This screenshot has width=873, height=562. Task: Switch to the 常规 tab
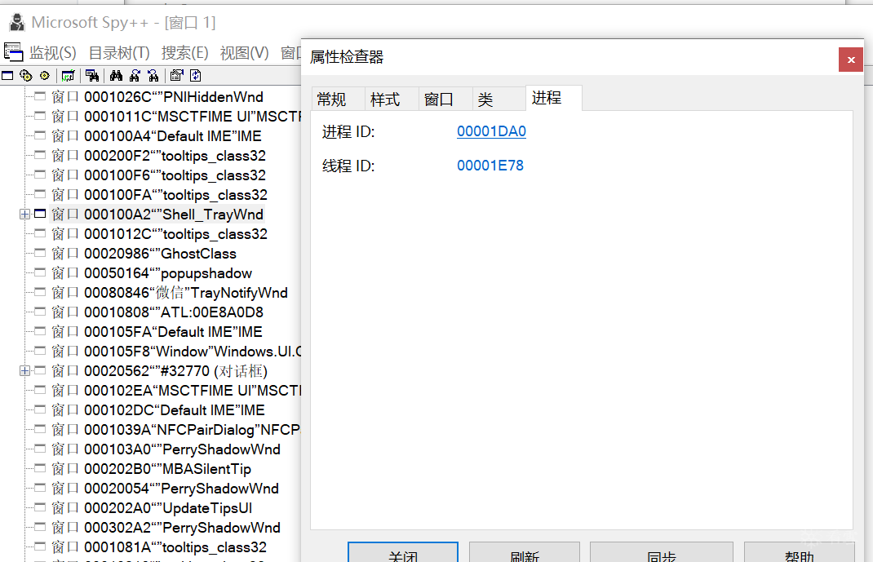coord(338,99)
